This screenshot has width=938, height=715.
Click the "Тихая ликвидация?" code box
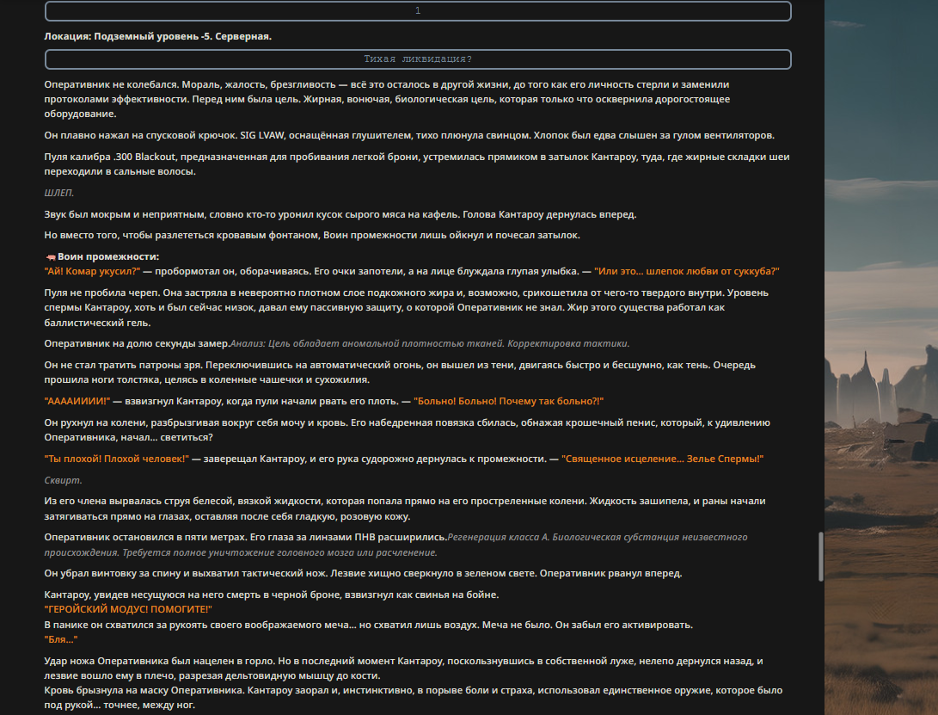(x=418, y=59)
